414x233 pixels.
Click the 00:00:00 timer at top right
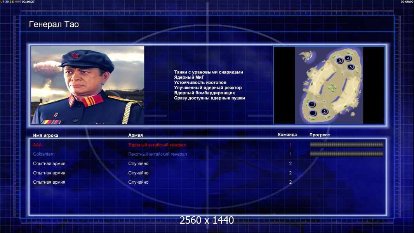coord(407,2)
